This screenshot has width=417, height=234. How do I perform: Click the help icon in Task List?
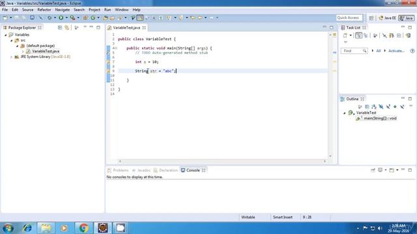[412, 51]
